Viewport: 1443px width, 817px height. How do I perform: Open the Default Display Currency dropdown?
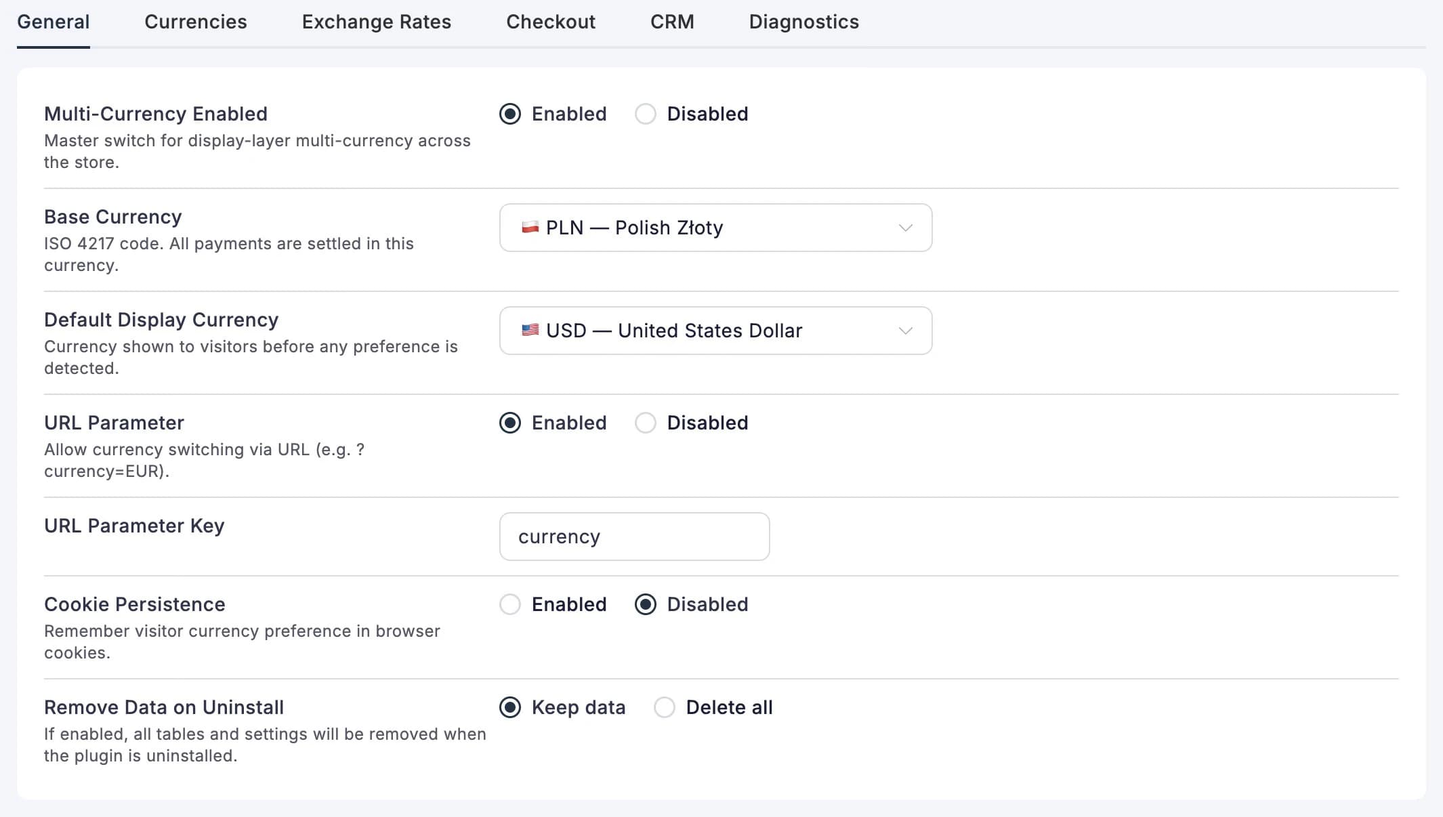pyautogui.click(x=715, y=331)
